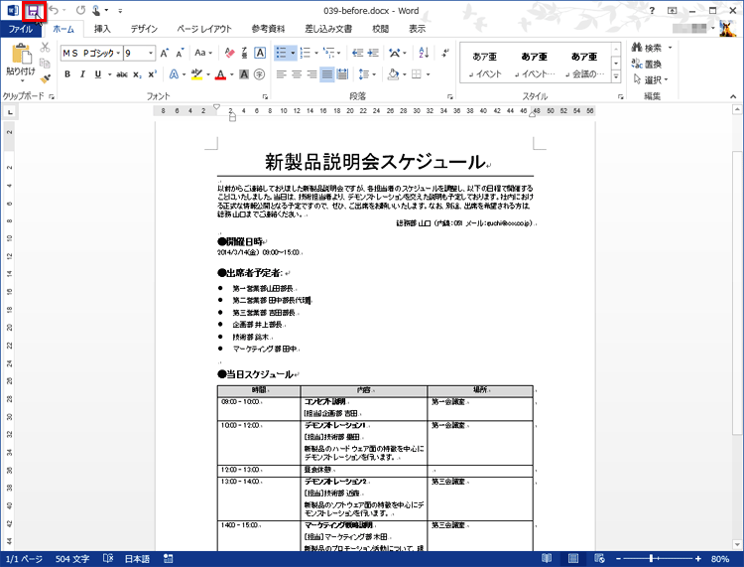Open the ページ レイアウト tab
The width and height of the screenshot is (744, 567).
204,29
